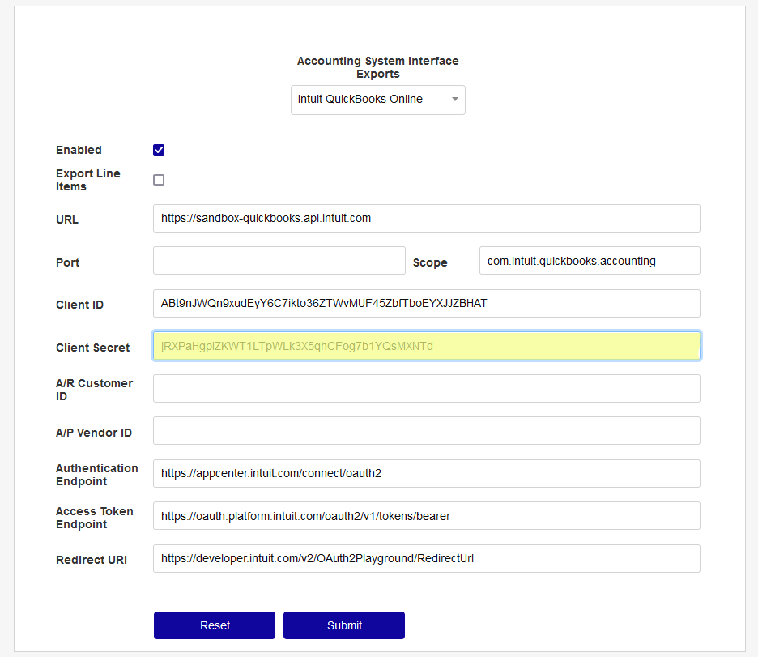Click the Client ID label

79,305
